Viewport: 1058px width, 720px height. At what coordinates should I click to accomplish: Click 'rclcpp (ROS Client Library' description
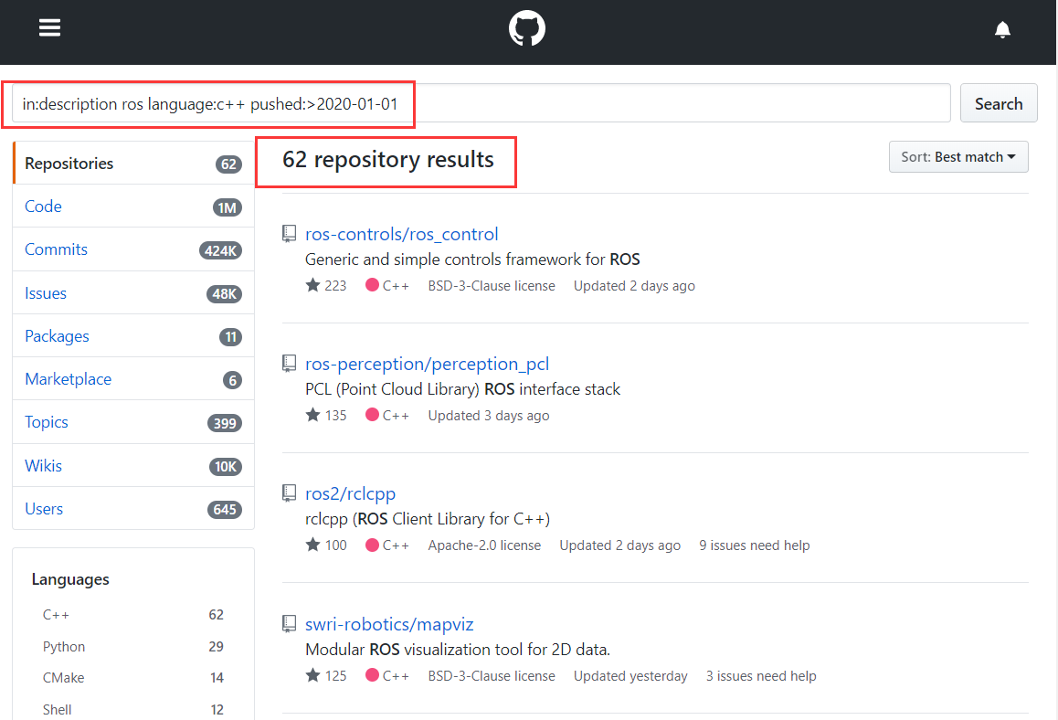(x=428, y=519)
